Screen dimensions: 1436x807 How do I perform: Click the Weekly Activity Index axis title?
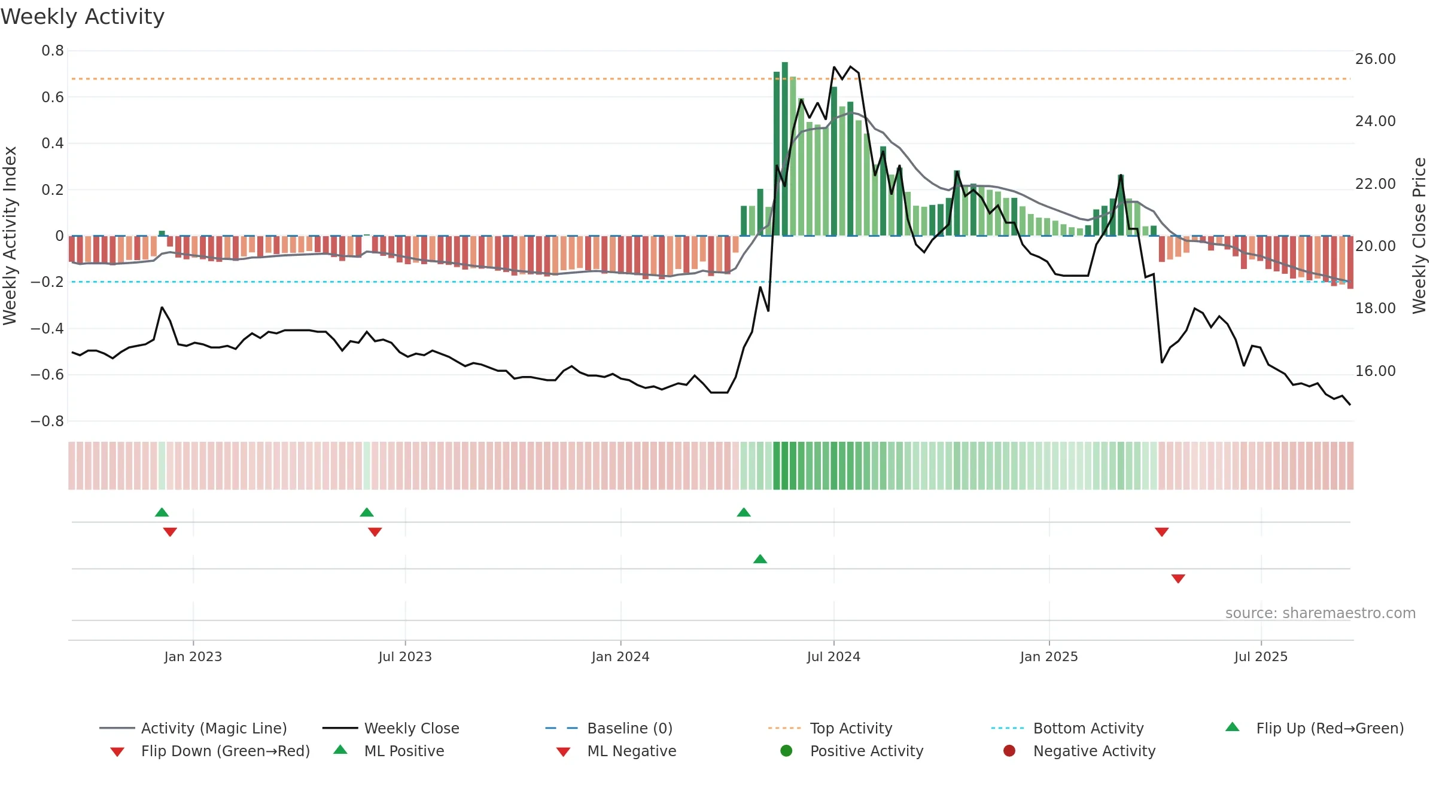[10, 236]
